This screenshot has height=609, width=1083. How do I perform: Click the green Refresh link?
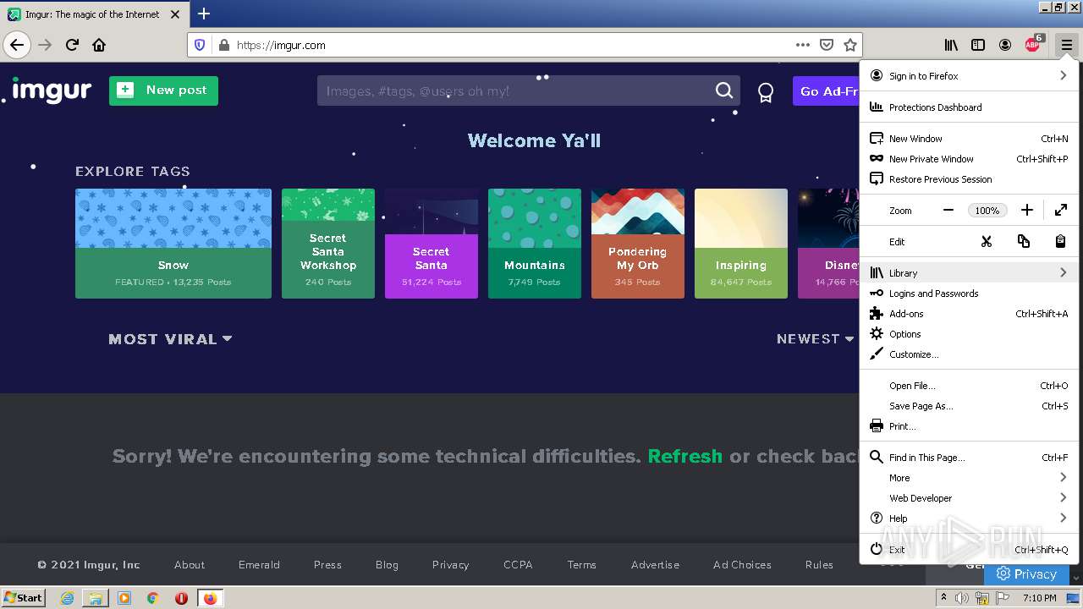684,456
